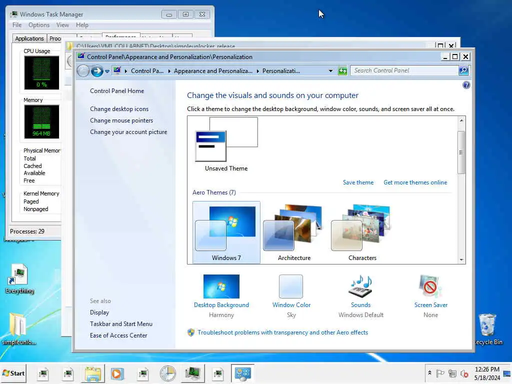Open Troubleshoot problems with transparency link
Screen dimensions: 512x384
click(x=283, y=332)
